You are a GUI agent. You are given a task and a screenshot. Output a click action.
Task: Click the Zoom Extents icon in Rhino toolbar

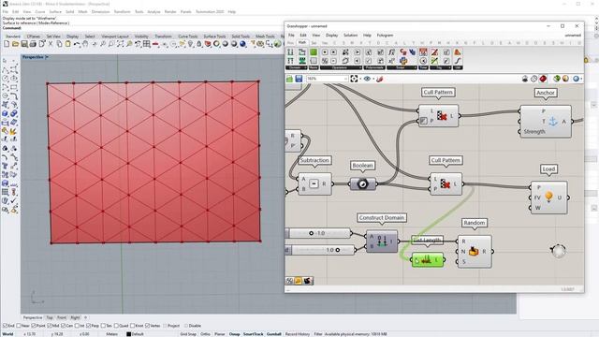coord(121,44)
